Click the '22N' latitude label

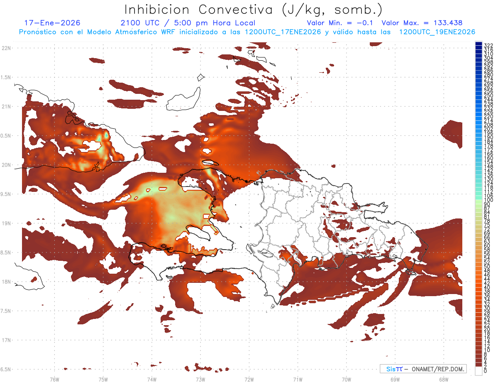pos(7,48)
